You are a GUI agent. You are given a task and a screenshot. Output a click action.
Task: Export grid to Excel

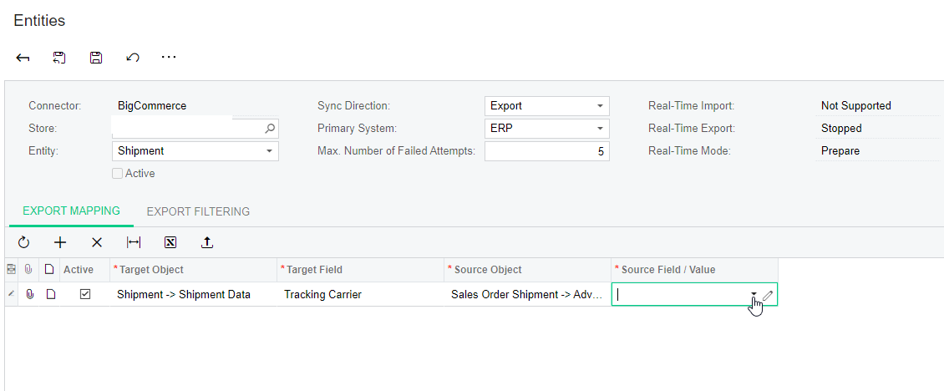pyautogui.click(x=170, y=243)
